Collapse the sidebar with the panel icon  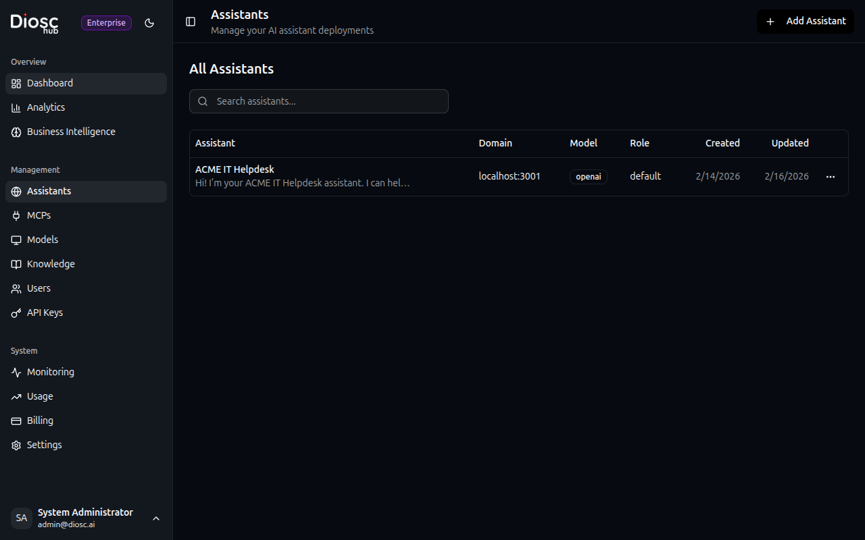(x=190, y=22)
